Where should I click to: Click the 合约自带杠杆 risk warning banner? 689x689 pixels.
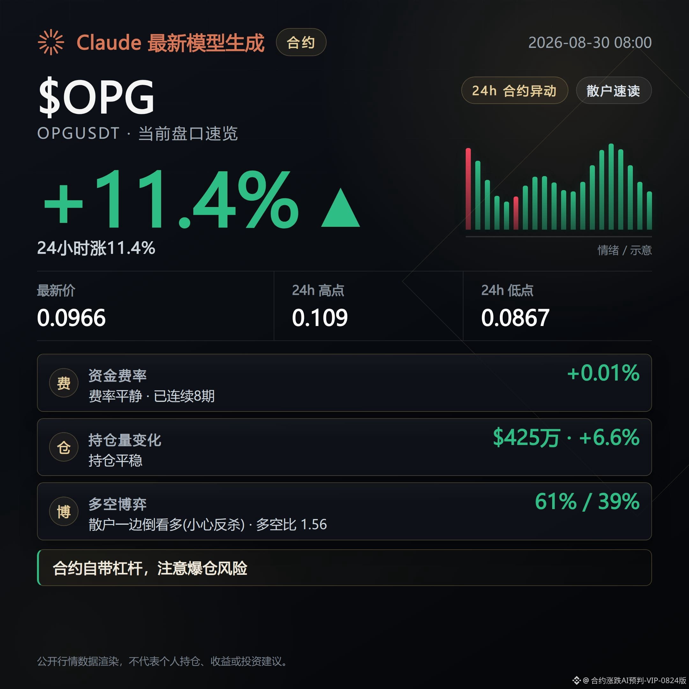click(344, 567)
